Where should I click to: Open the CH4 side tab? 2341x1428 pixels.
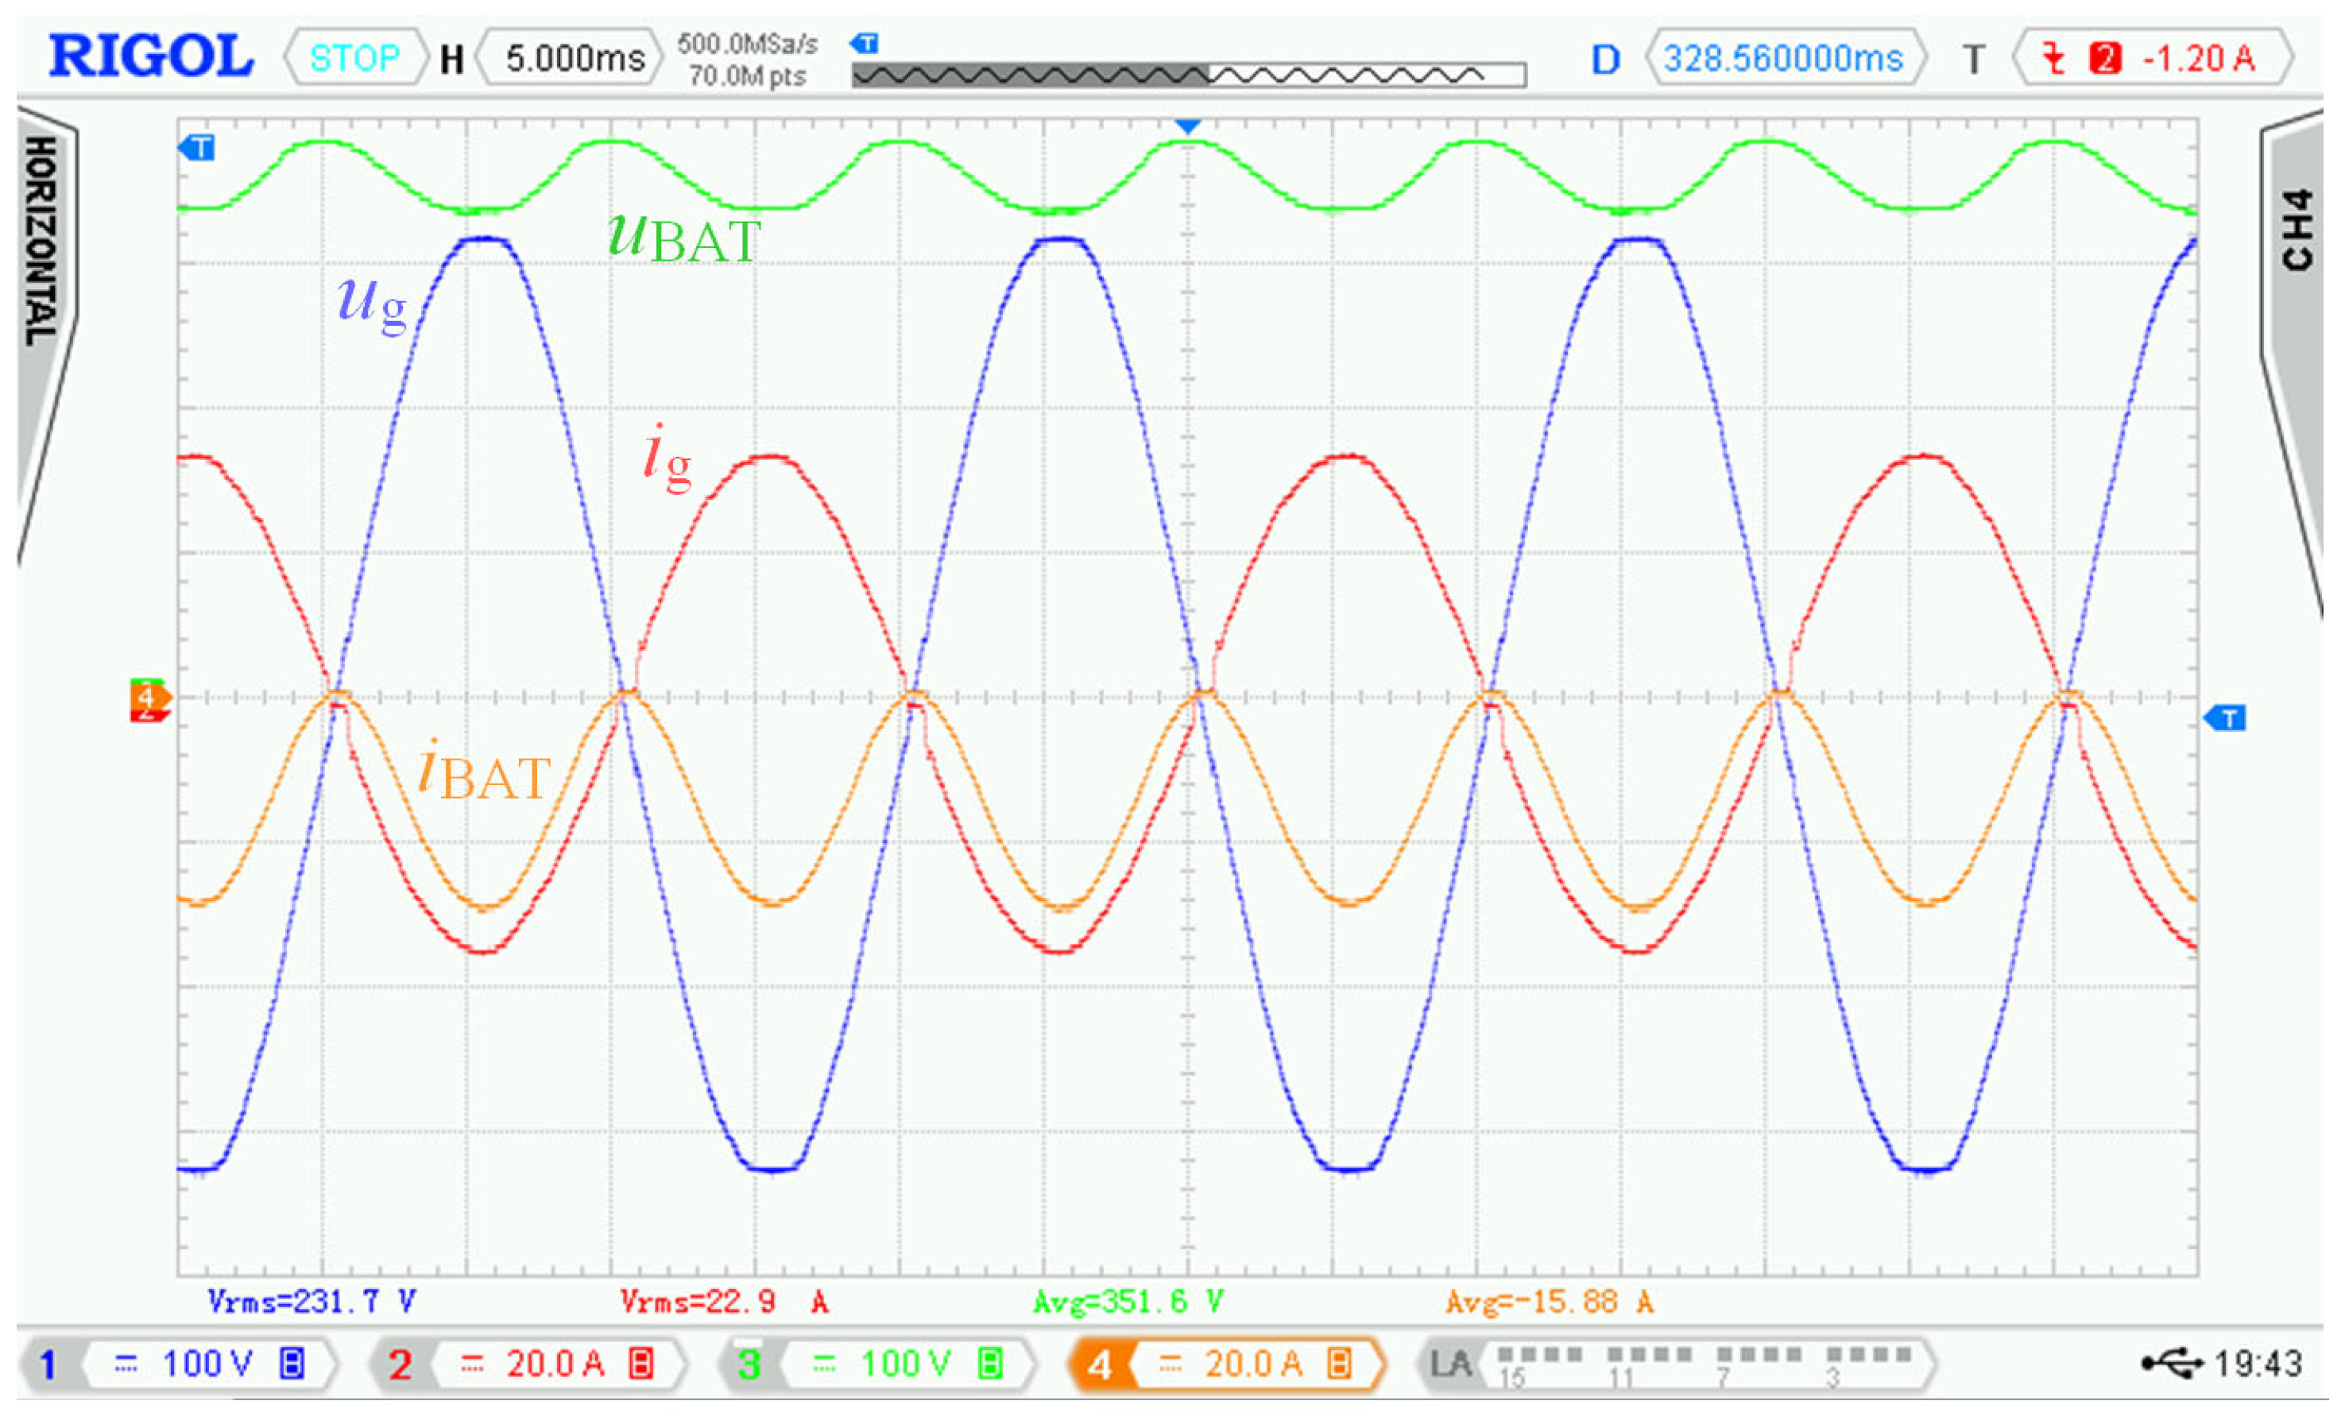[2297, 230]
